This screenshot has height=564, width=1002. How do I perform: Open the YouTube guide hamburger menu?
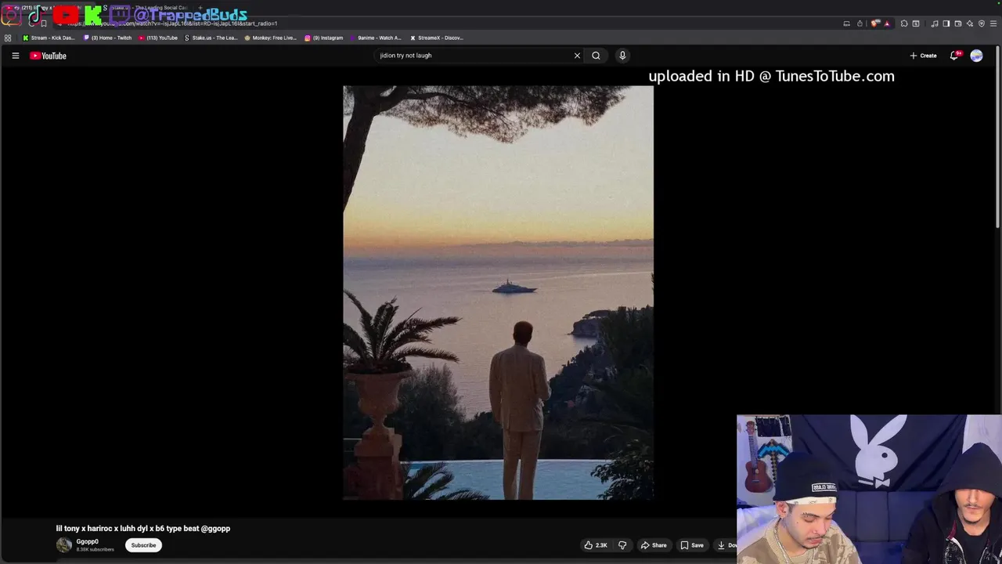(x=15, y=56)
